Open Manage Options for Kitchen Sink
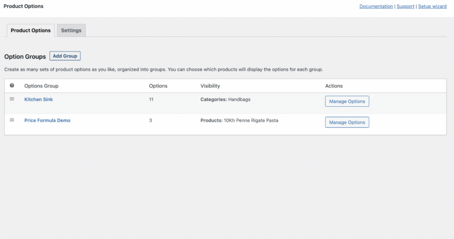The image size is (454, 239). coord(347,101)
